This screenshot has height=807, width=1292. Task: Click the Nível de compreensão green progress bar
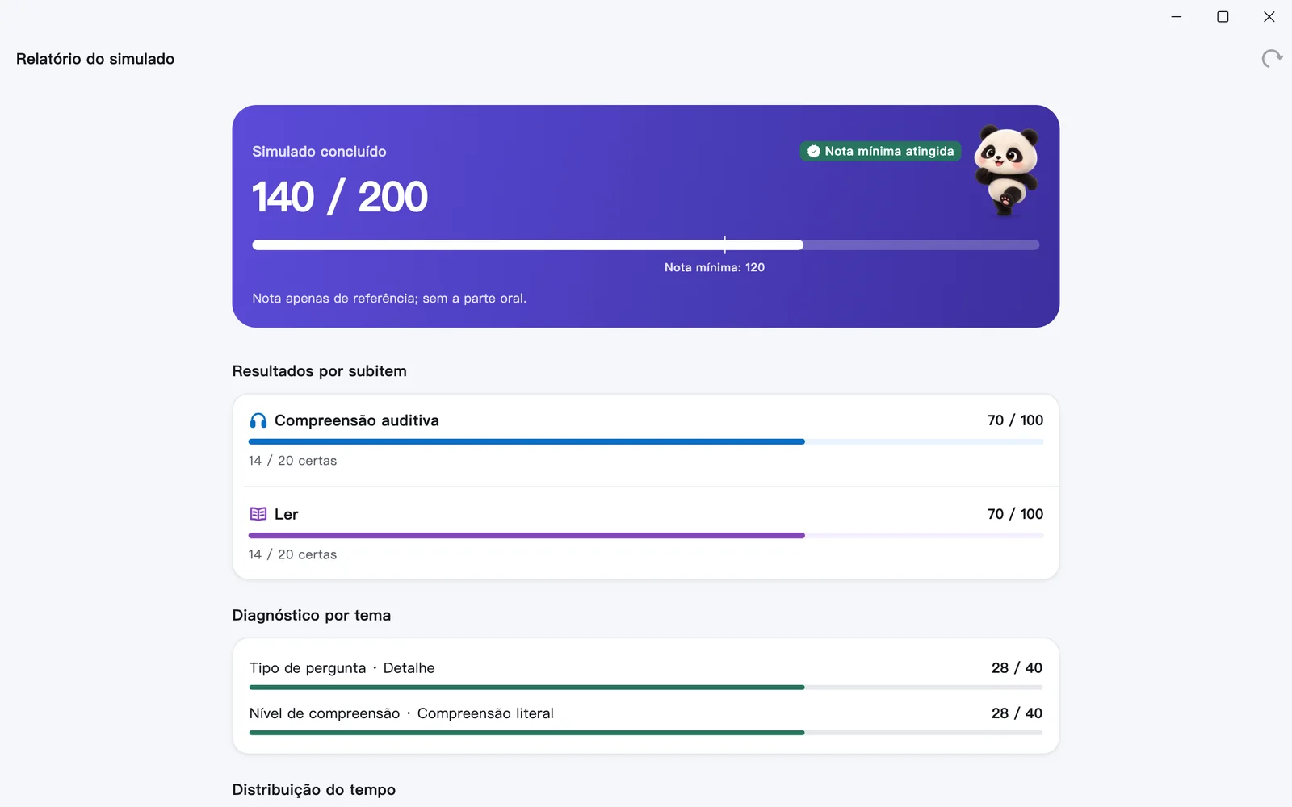[x=645, y=732]
